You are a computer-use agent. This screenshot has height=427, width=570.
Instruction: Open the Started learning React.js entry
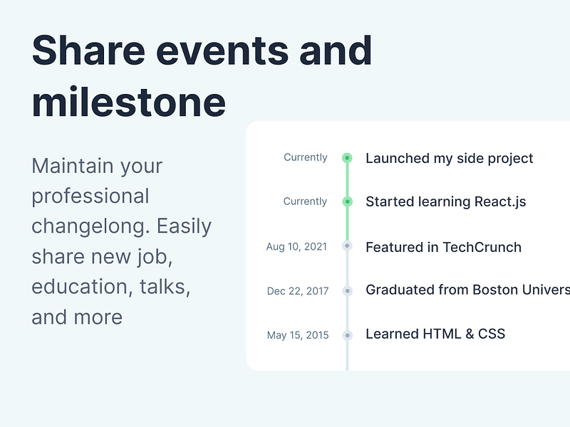coord(446,202)
